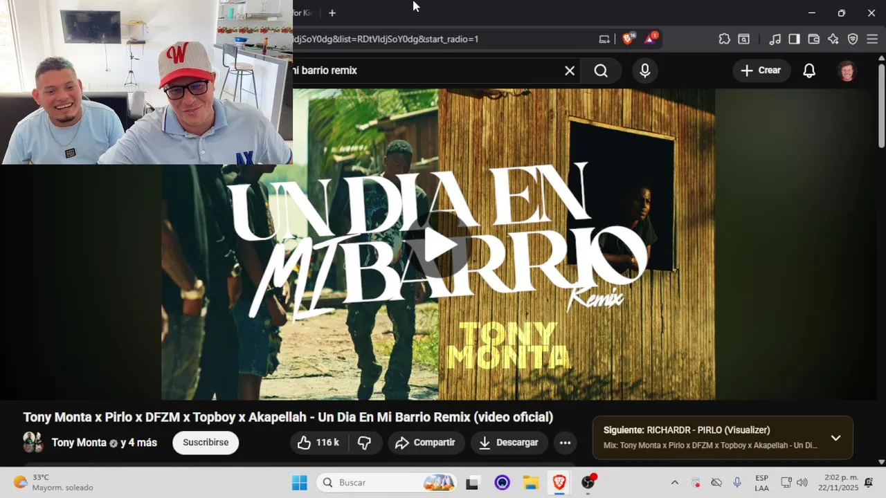Open the browser hamburger main menu

[x=872, y=39]
